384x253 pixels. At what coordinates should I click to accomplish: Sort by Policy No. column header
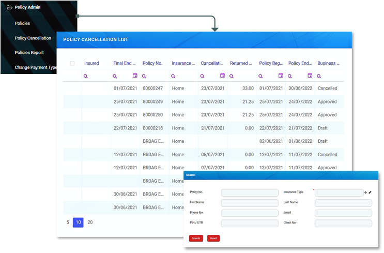click(x=152, y=63)
